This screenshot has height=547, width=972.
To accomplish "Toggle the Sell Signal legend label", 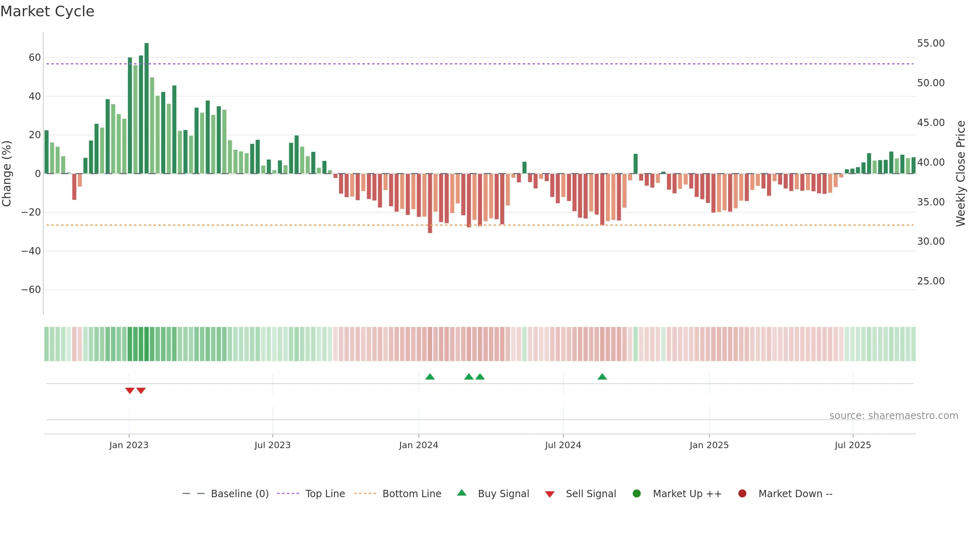I will point(591,494).
